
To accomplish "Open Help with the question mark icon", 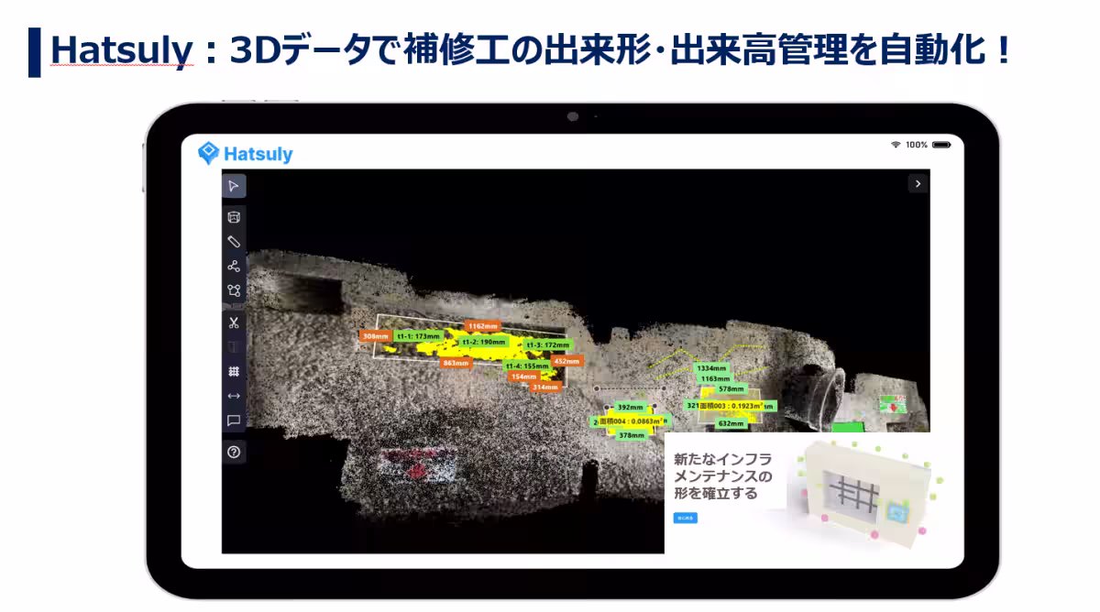I will pyautogui.click(x=235, y=451).
